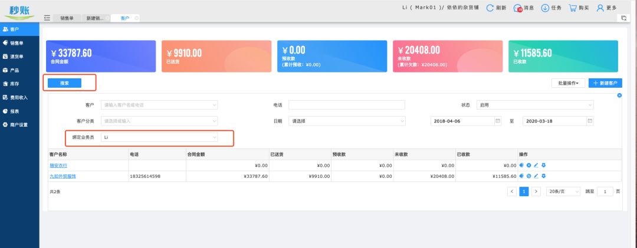Open the 更多 user menu icon
Screen dimensions: 637x248
pyautogui.click(x=600, y=8)
